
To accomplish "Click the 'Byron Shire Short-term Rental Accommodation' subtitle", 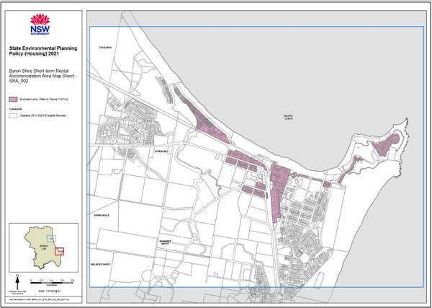I will pyautogui.click(x=42, y=76).
